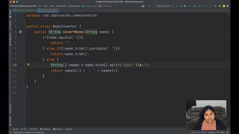The image size is (239, 134).
Task: Open the Terminal tool window tab
Action: coord(58,129)
